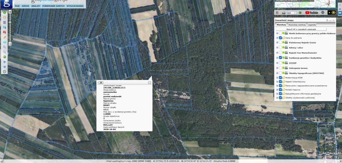The height and width of the screenshot is (163, 342).
Task: Go to previous map view arrow
Action: tap(4, 62)
